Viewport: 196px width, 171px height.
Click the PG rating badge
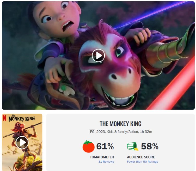coord(92,132)
